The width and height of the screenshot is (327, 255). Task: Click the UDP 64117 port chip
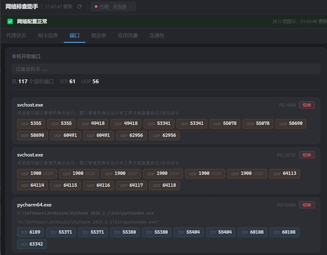131,186
